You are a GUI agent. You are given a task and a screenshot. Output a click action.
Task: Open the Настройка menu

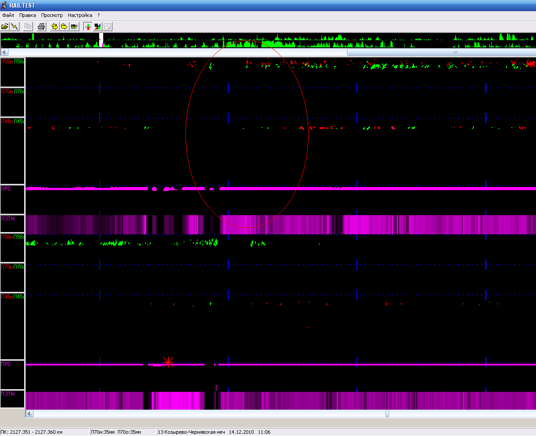[80, 15]
